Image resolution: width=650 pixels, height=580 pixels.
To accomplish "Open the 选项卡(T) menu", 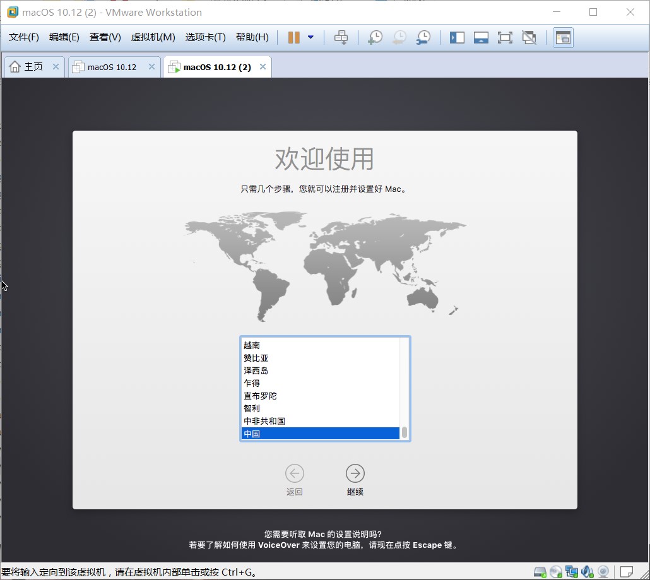I will (205, 37).
